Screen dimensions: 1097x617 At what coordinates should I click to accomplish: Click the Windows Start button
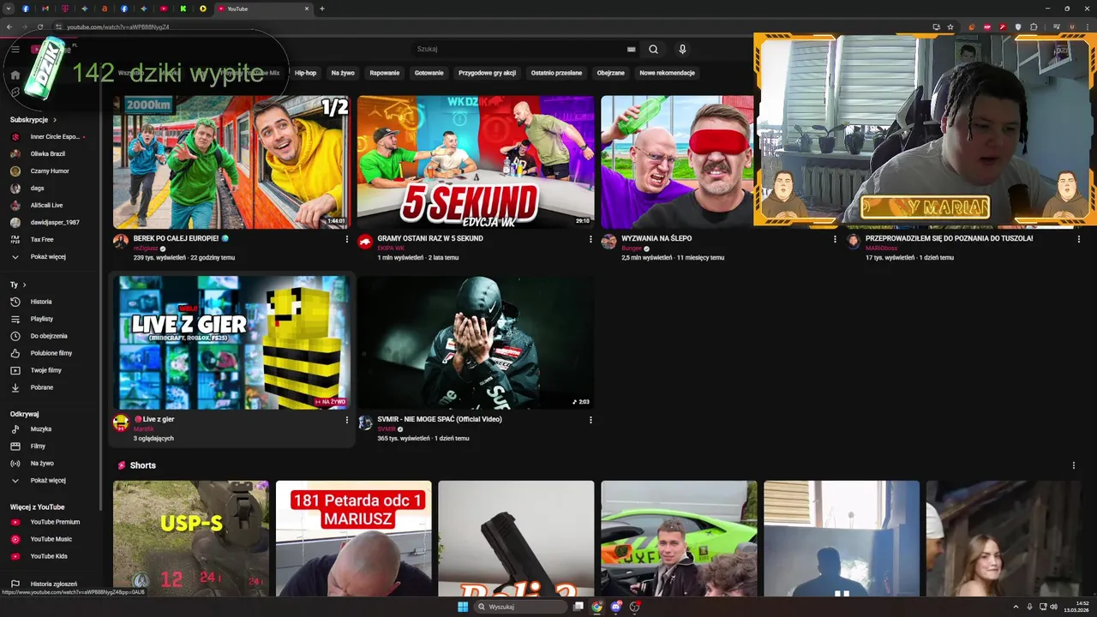(463, 607)
